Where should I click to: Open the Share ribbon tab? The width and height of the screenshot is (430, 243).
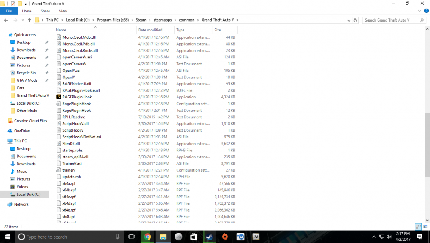point(45,11)
